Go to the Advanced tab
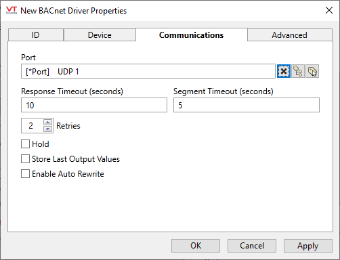The width and height of the screenshot is (340, 260). 289,35
